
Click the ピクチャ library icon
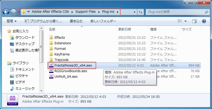12,76
